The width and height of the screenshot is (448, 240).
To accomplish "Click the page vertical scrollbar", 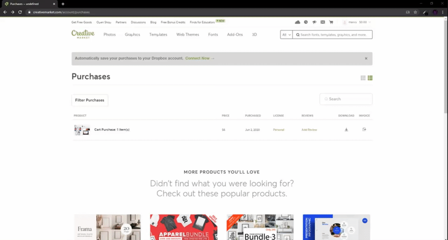I will [446, 66].
